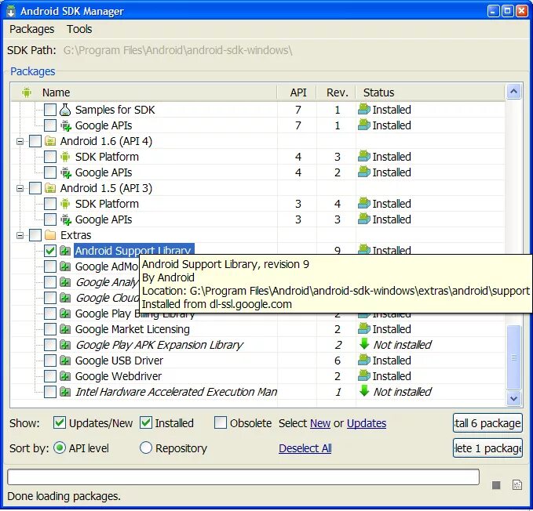The width and height of the screenshot is (533, 511).
Task: Click the Extras folder icon
Action: click(50, 235)
